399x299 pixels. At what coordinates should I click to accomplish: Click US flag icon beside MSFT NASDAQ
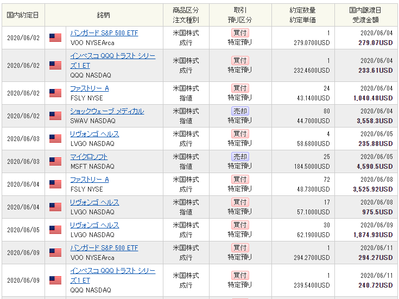click(55, 161)
